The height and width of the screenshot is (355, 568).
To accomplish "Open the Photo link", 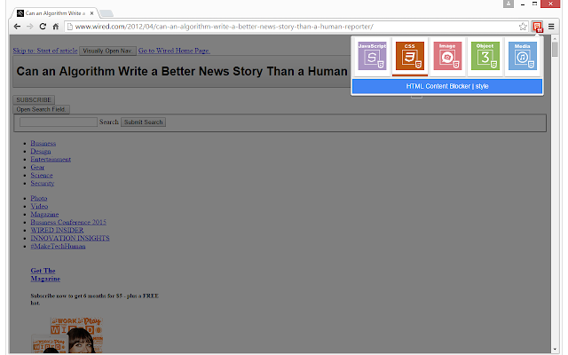I will click(x=39, y=198).
